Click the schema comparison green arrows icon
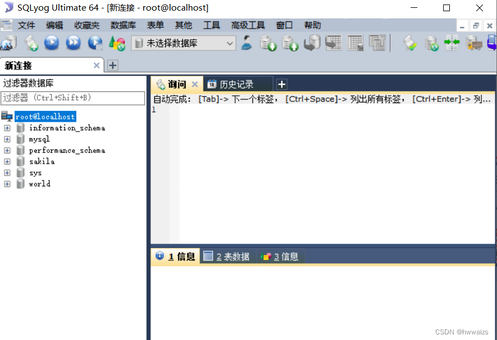497x340 pixels. 452,43
